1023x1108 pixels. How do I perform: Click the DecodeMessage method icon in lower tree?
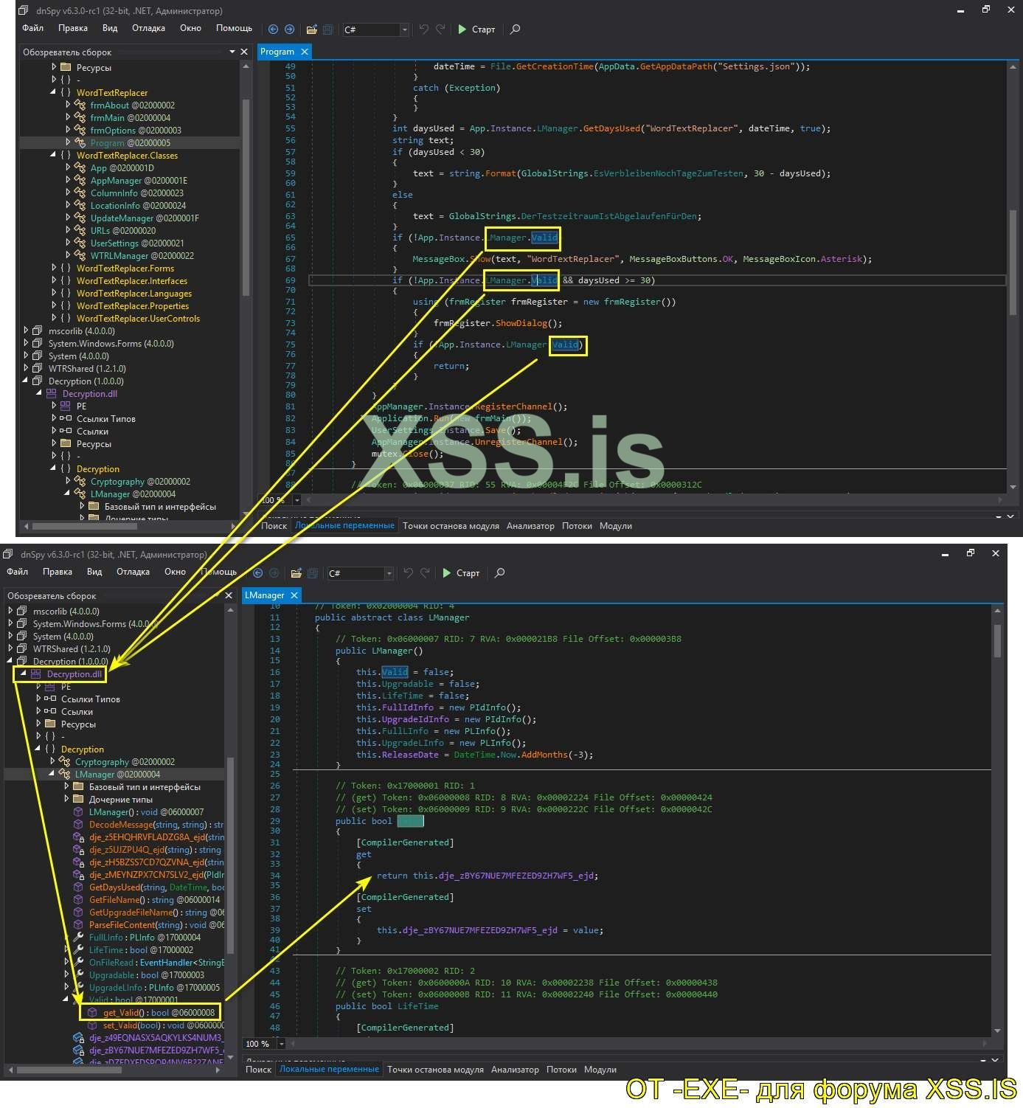pos(79,825)
